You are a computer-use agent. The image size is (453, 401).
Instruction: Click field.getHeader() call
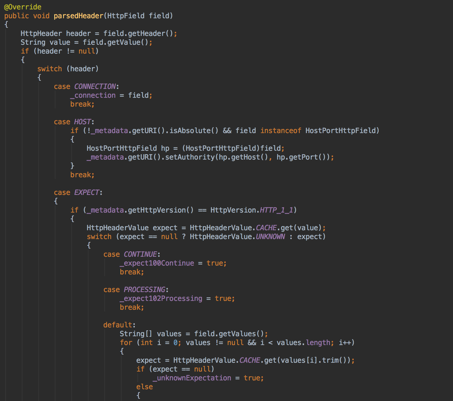pos(138,33)
